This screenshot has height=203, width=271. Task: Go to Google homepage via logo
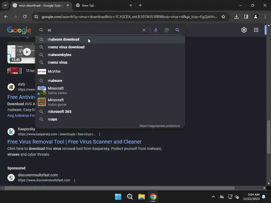point(19,30)
